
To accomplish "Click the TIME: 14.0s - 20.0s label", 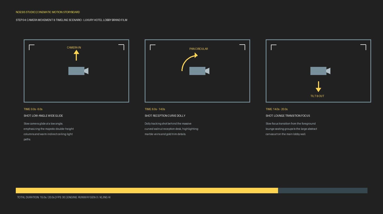I will coord(276,109).
